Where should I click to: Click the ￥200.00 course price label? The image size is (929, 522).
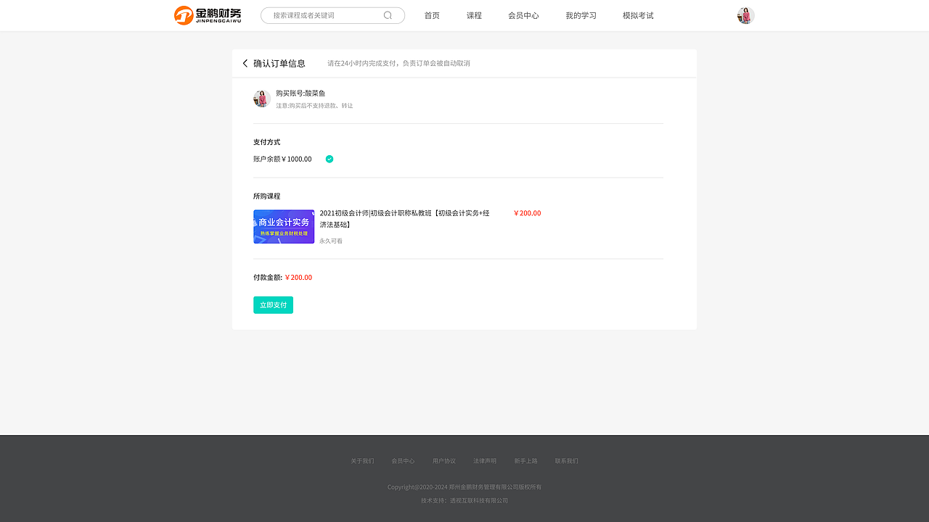(527, 212)
